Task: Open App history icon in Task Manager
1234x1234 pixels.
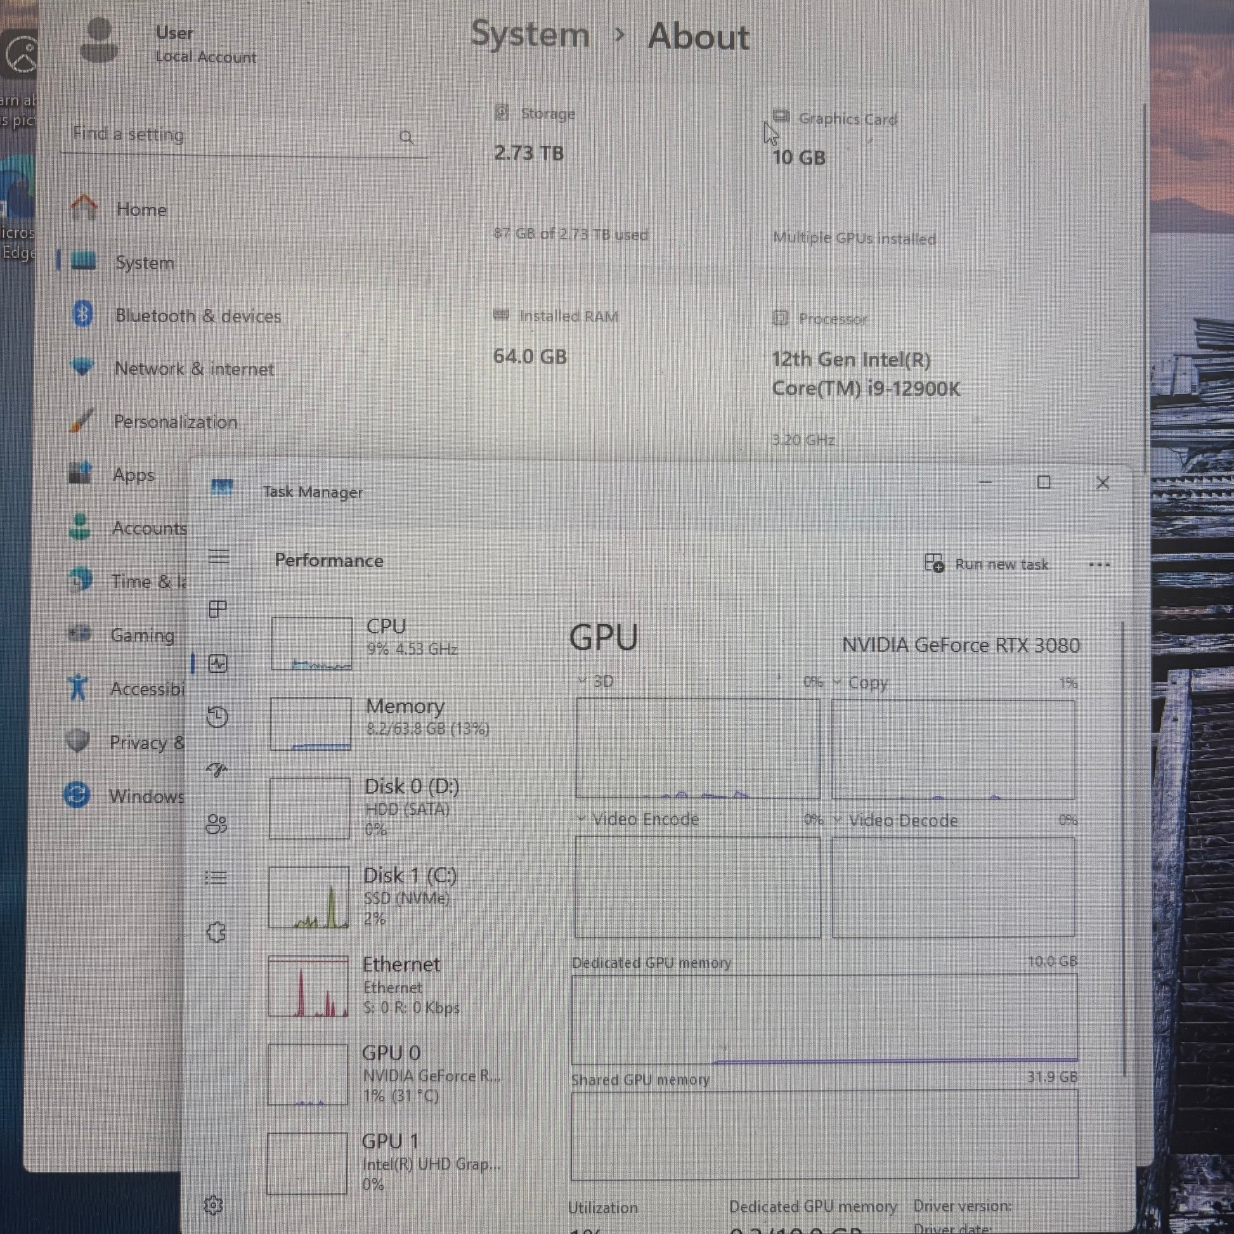Action: point(217,717)
